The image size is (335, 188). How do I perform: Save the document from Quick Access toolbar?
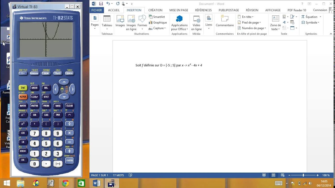(x=101, y=4)
